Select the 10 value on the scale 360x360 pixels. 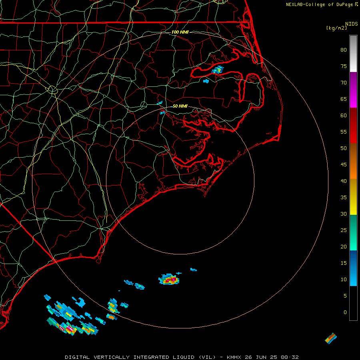pyautogui.click(x=344, y=280)
